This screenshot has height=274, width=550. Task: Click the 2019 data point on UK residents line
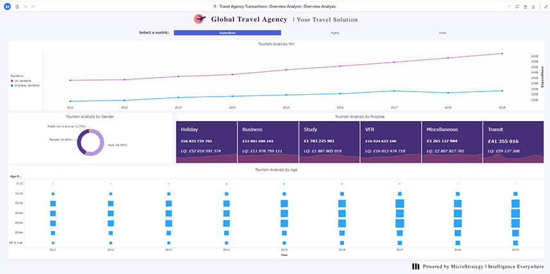point(501,54)
